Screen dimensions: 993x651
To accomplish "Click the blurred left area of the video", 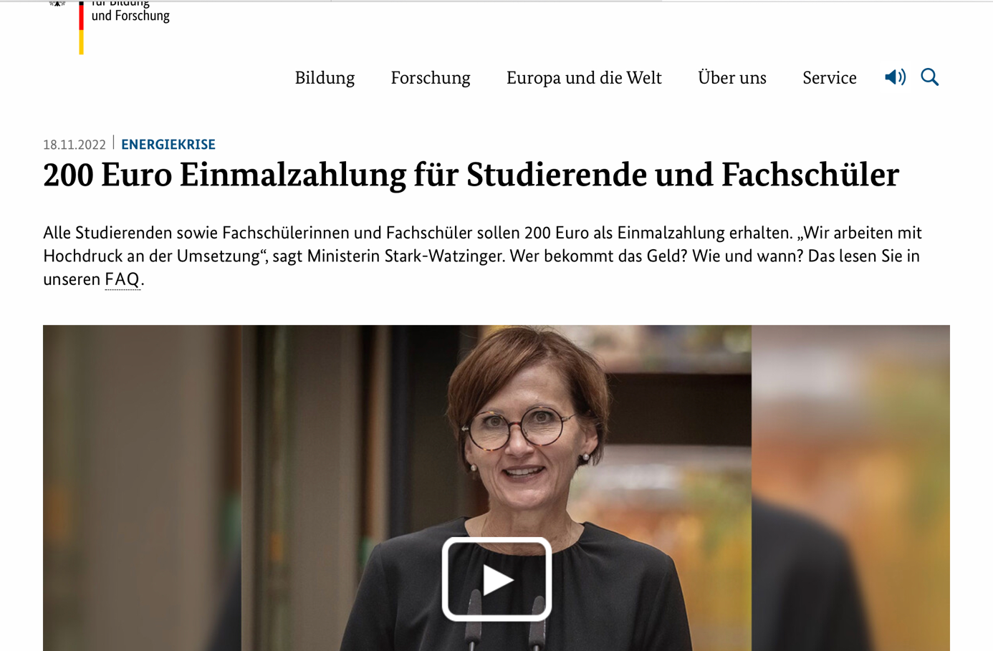I will point(142,488).
